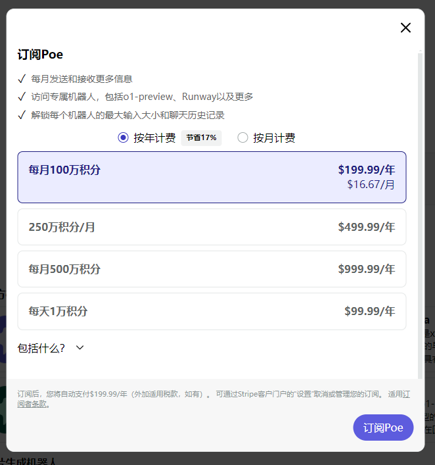
Task: Close the 订阅Poe dialog with the X
Action: click(x=405, y=28)
